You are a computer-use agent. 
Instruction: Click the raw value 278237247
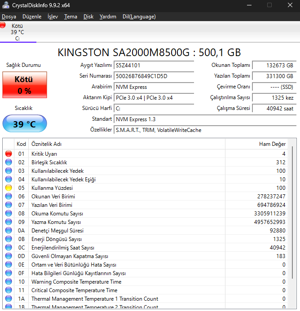coord(271,197)
